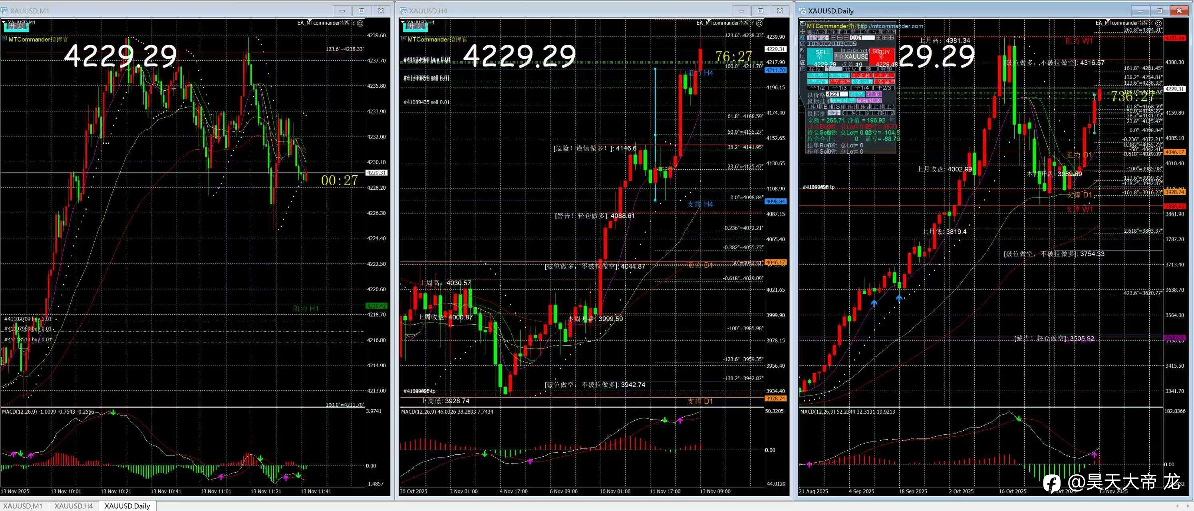Toggle the 开关 switch on the H4 chart
The width and height of the screenshot is (1194, 511).
(415, 26)
